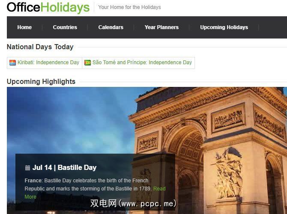
Task: Click the São Tomé and Príncipe flag icon
Action: click(87, 62)
